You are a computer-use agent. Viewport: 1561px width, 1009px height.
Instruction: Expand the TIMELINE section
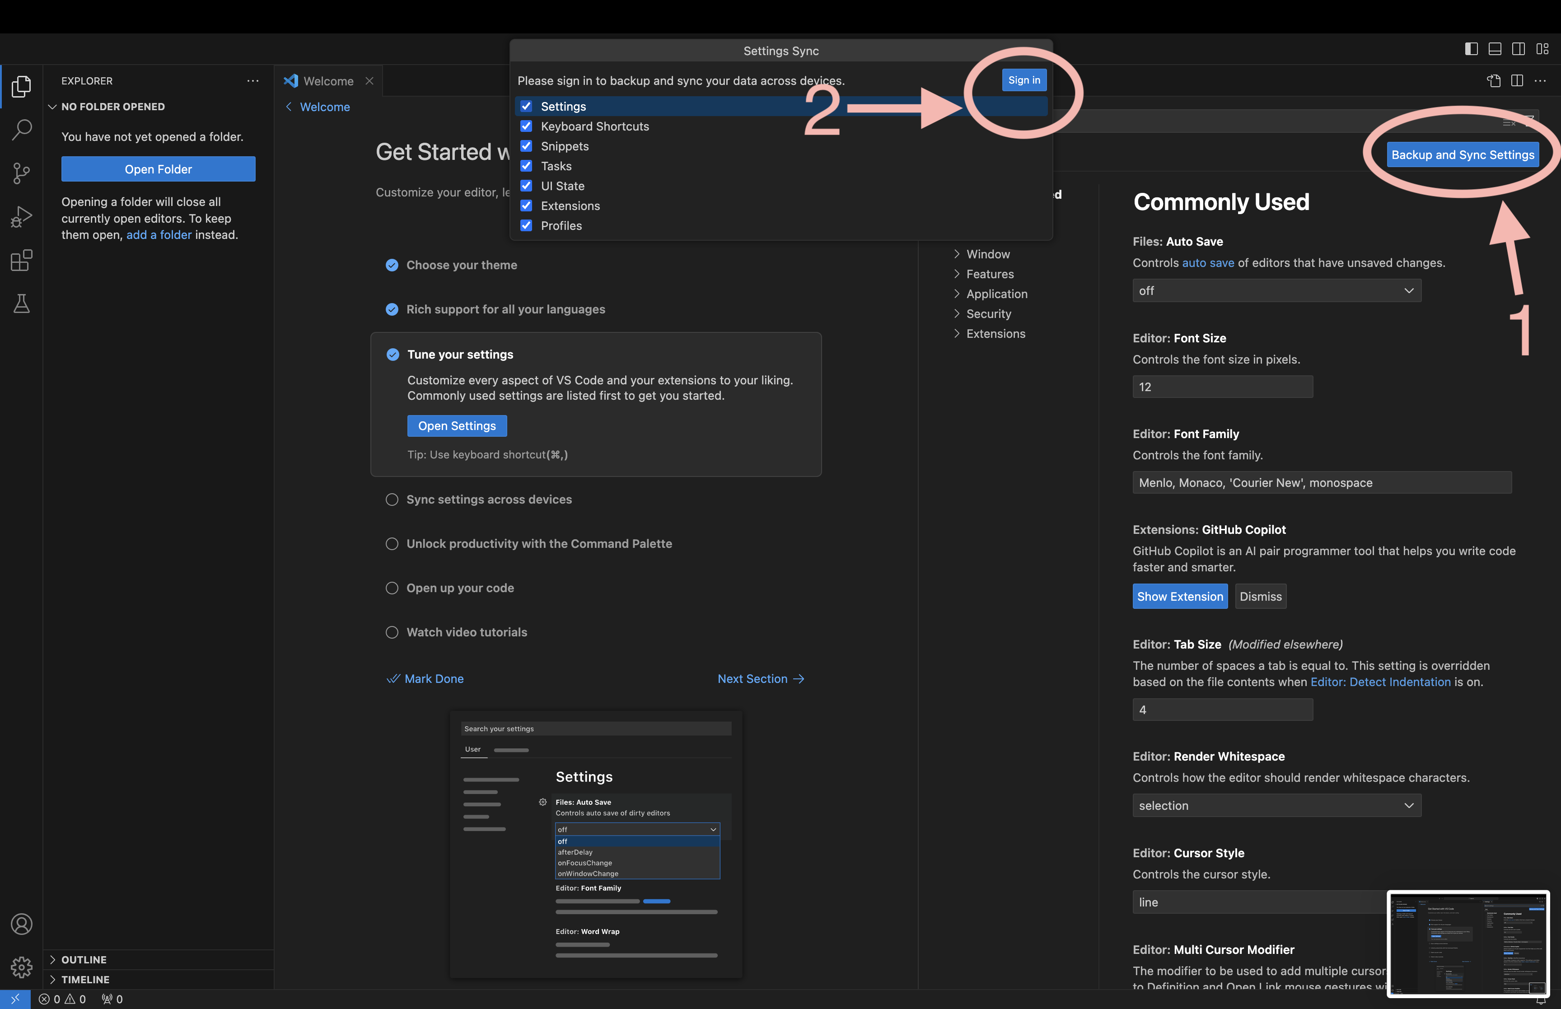[159, 980]
